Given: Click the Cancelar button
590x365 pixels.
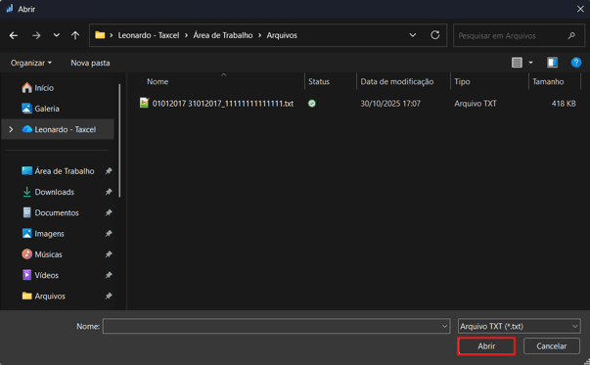Looking at the screenshot, I should (x=551, y=346).
